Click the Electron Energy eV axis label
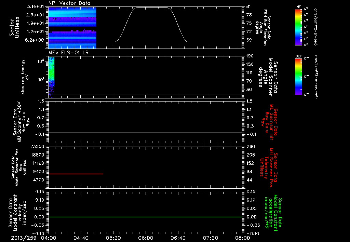The image size is (350, 242). [24, 77]
